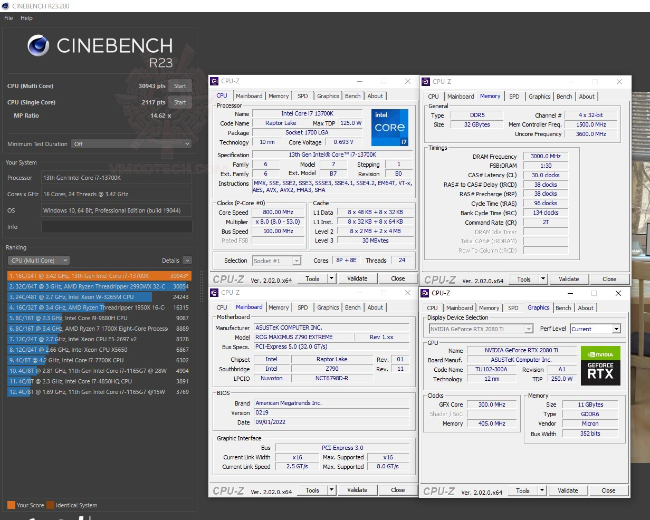The width and height of the screenshot is (650, 520).
Task: Select the i7-1165G7 @15W ranking row
Action: pyautogui.click(x=99, y=392)
